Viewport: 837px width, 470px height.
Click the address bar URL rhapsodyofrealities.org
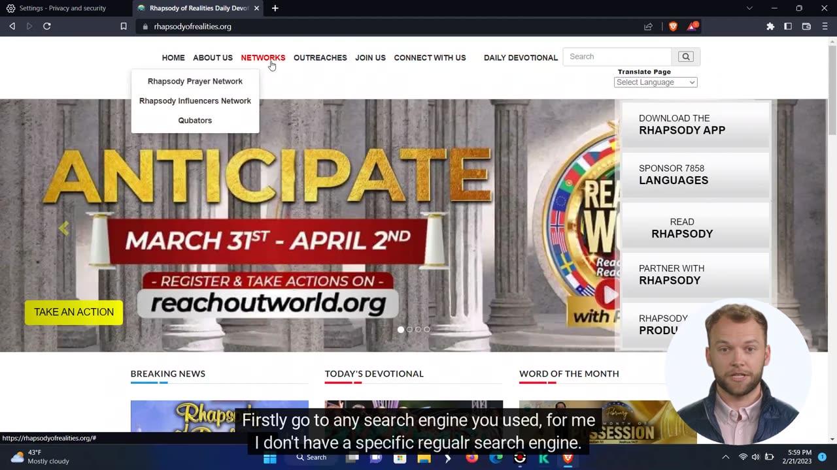[192, 27]
